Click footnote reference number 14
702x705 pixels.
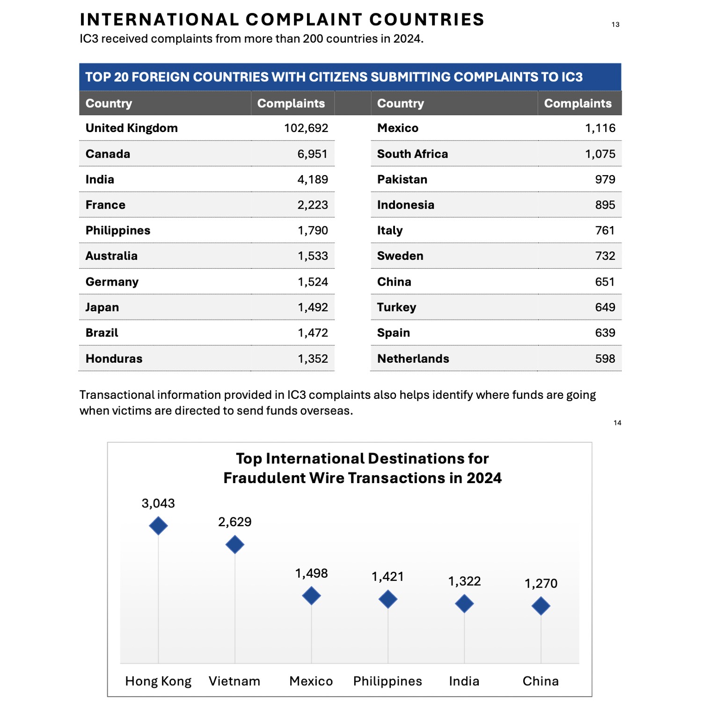pos(617,423)
